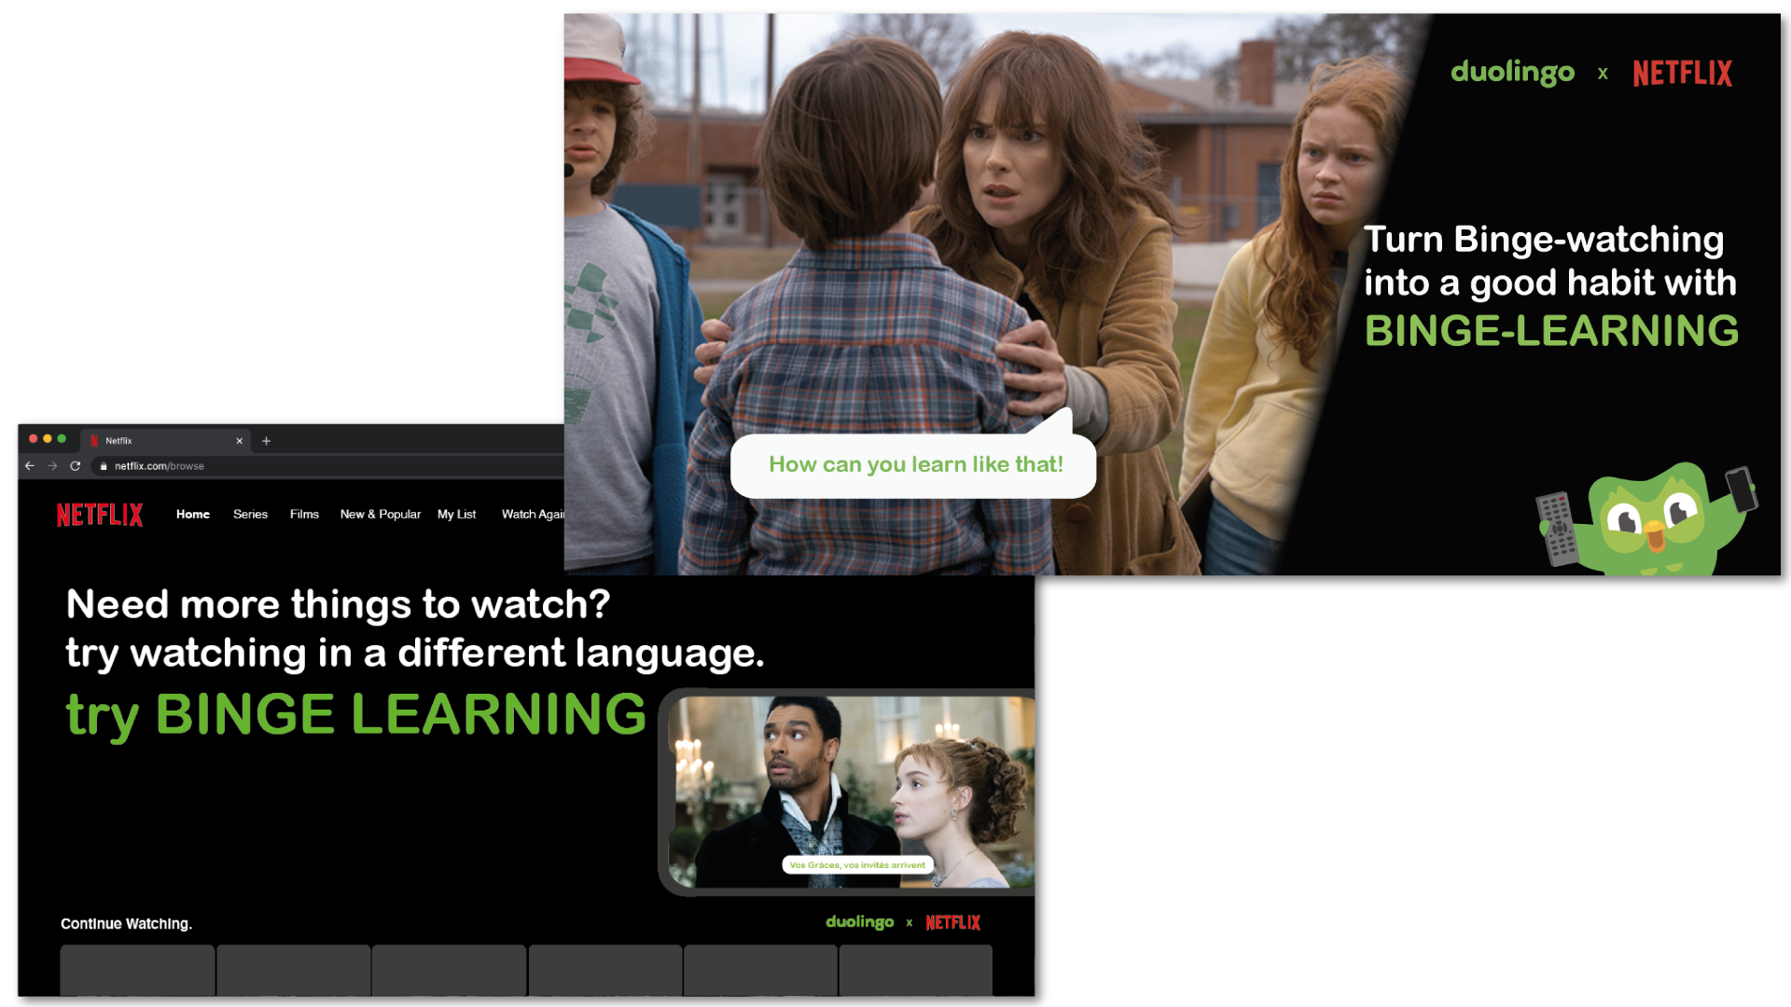
Task: Click duolingo logo in bottom browser banner
Action: tap(860, 922)
